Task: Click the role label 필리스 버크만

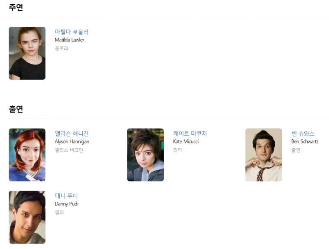Action: pyautogui.click(x=69, y=150)
